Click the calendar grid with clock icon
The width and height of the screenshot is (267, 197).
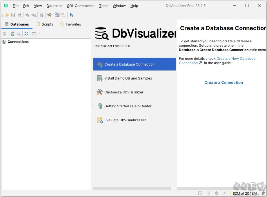pos(57,15)
